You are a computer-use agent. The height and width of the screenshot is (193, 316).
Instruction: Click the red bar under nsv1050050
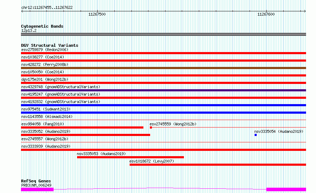coord(163,75)
